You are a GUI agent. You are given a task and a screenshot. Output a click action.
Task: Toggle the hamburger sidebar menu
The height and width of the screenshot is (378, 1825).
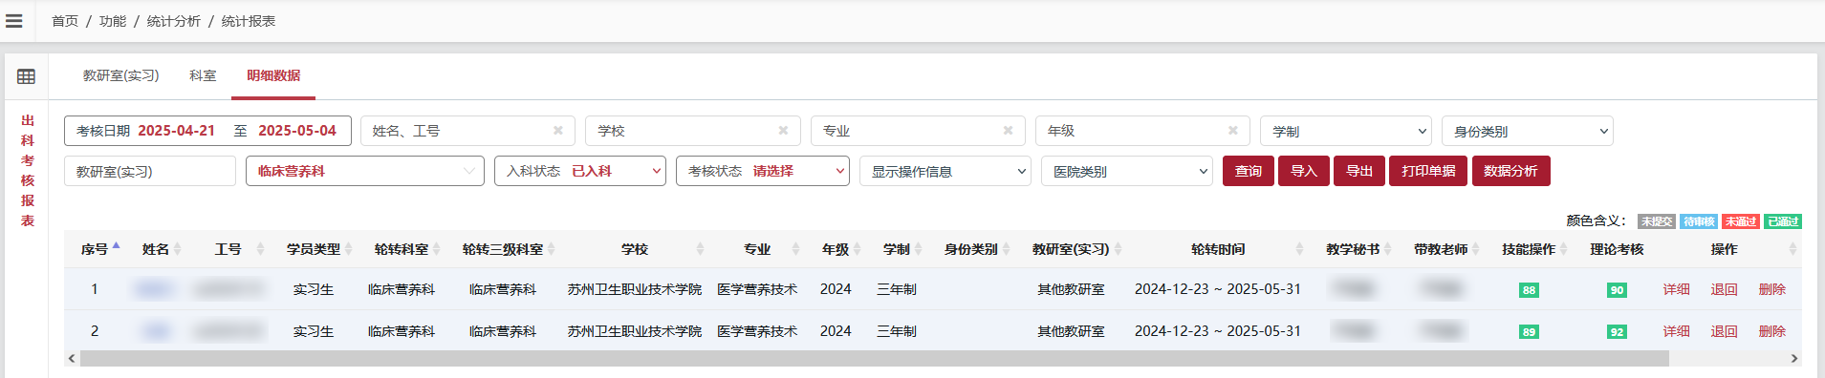click(x=14, y=20)
